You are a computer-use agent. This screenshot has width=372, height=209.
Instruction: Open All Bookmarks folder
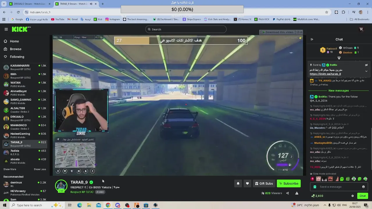tap(360, 19)
